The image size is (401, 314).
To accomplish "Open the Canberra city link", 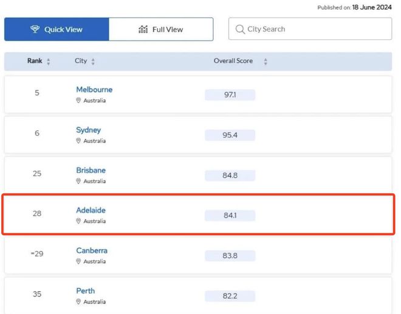I will [x=92, y=250].
